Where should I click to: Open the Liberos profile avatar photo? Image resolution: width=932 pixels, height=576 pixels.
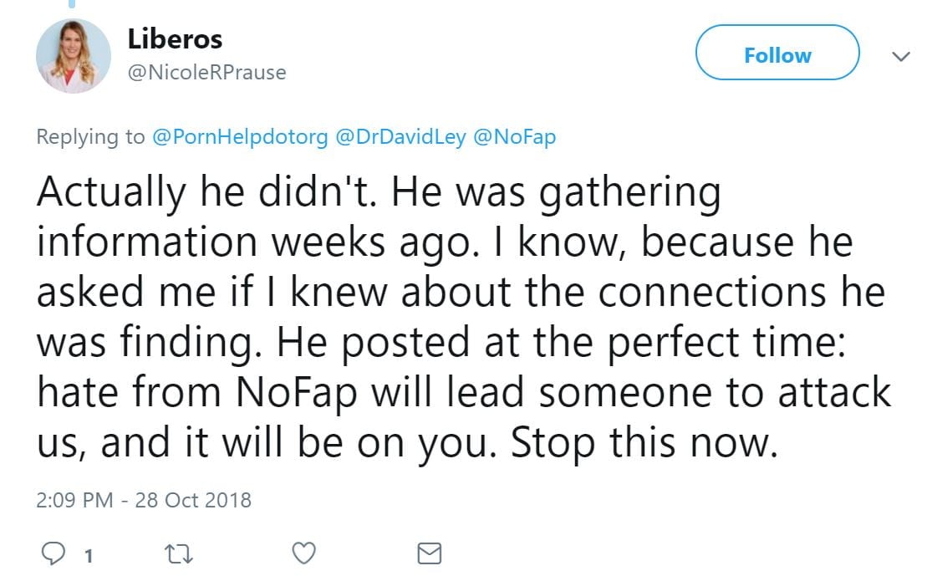point(74,55)
